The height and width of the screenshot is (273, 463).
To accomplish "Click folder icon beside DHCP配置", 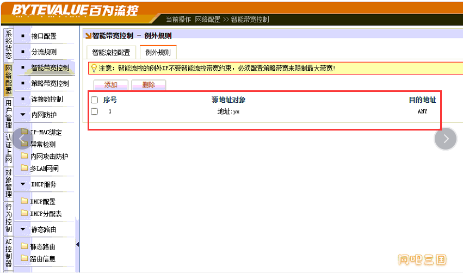I will point(24,201).
